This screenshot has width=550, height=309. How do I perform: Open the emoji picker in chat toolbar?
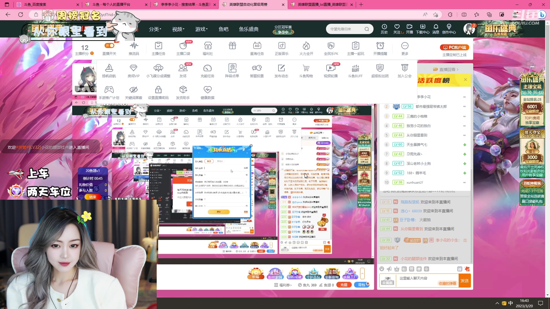[382, 269]
